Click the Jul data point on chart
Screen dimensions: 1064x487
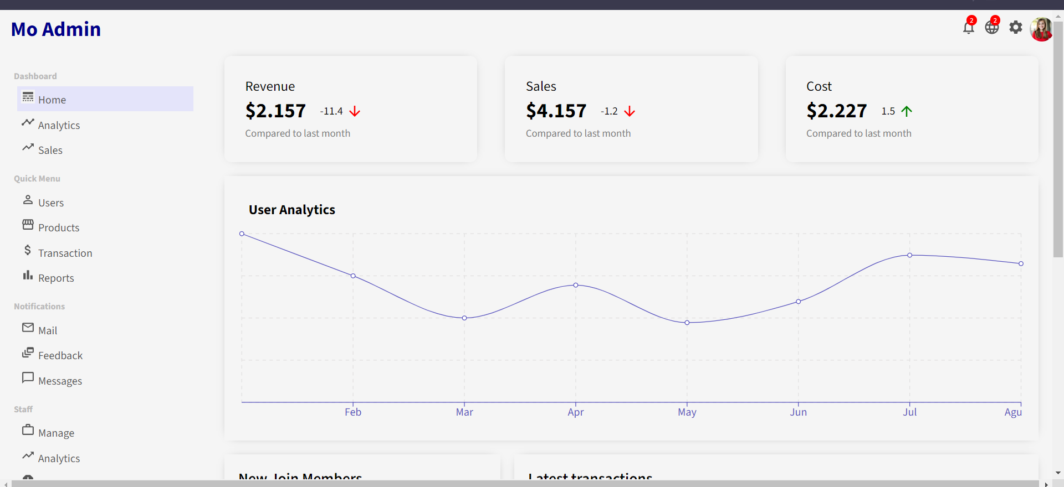click(x=909, y=255)
